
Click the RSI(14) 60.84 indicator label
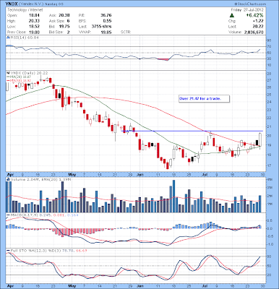24,38
